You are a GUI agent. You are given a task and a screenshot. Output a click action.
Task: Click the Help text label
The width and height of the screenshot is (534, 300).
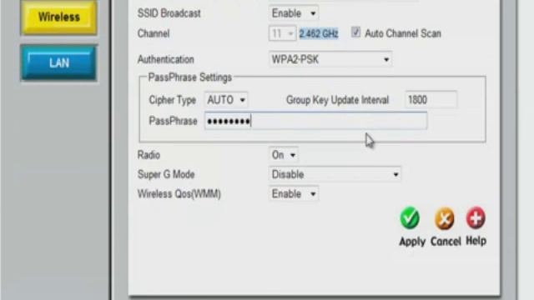click(x=476, y=241)
